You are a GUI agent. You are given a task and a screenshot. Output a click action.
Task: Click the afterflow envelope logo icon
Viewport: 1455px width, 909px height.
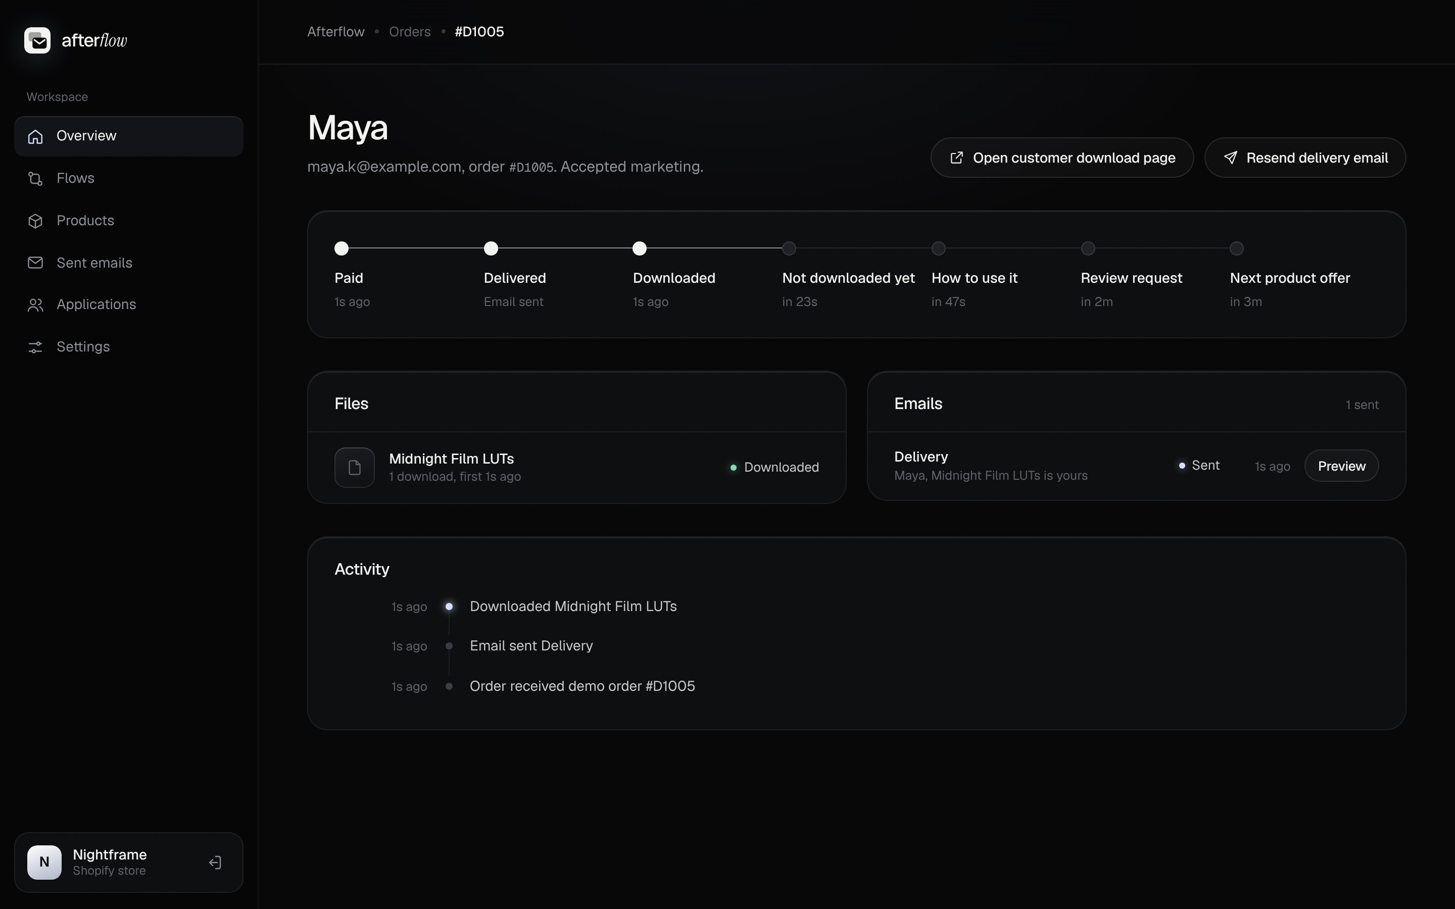pos(37,40)
